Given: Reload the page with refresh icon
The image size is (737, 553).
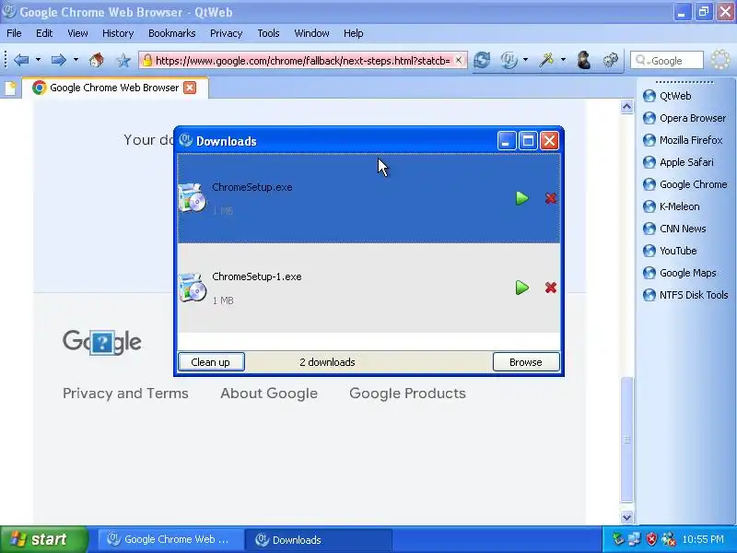Looking at the screenshot, I should pyautogui.click(x=482, y=60).
